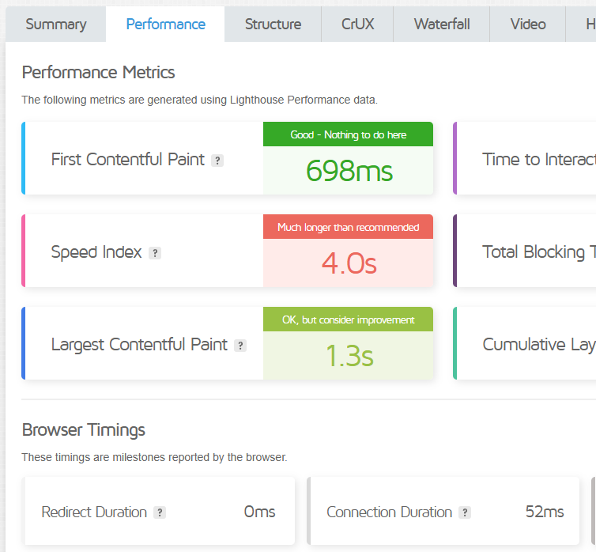Click the Largest Contentful Paint help icon
596x552 pixels.
tap(240, 346)
